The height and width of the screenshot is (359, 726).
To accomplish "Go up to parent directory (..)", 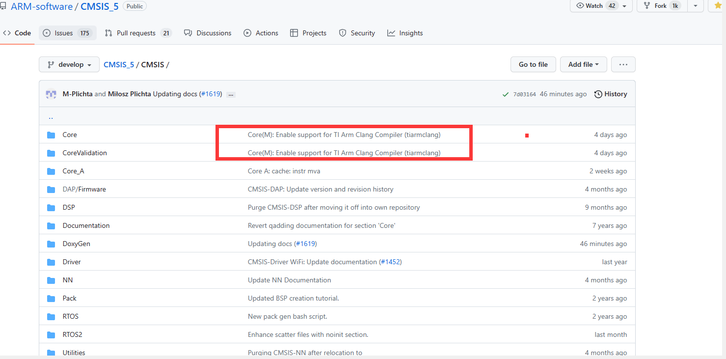I will coord(51,117).
